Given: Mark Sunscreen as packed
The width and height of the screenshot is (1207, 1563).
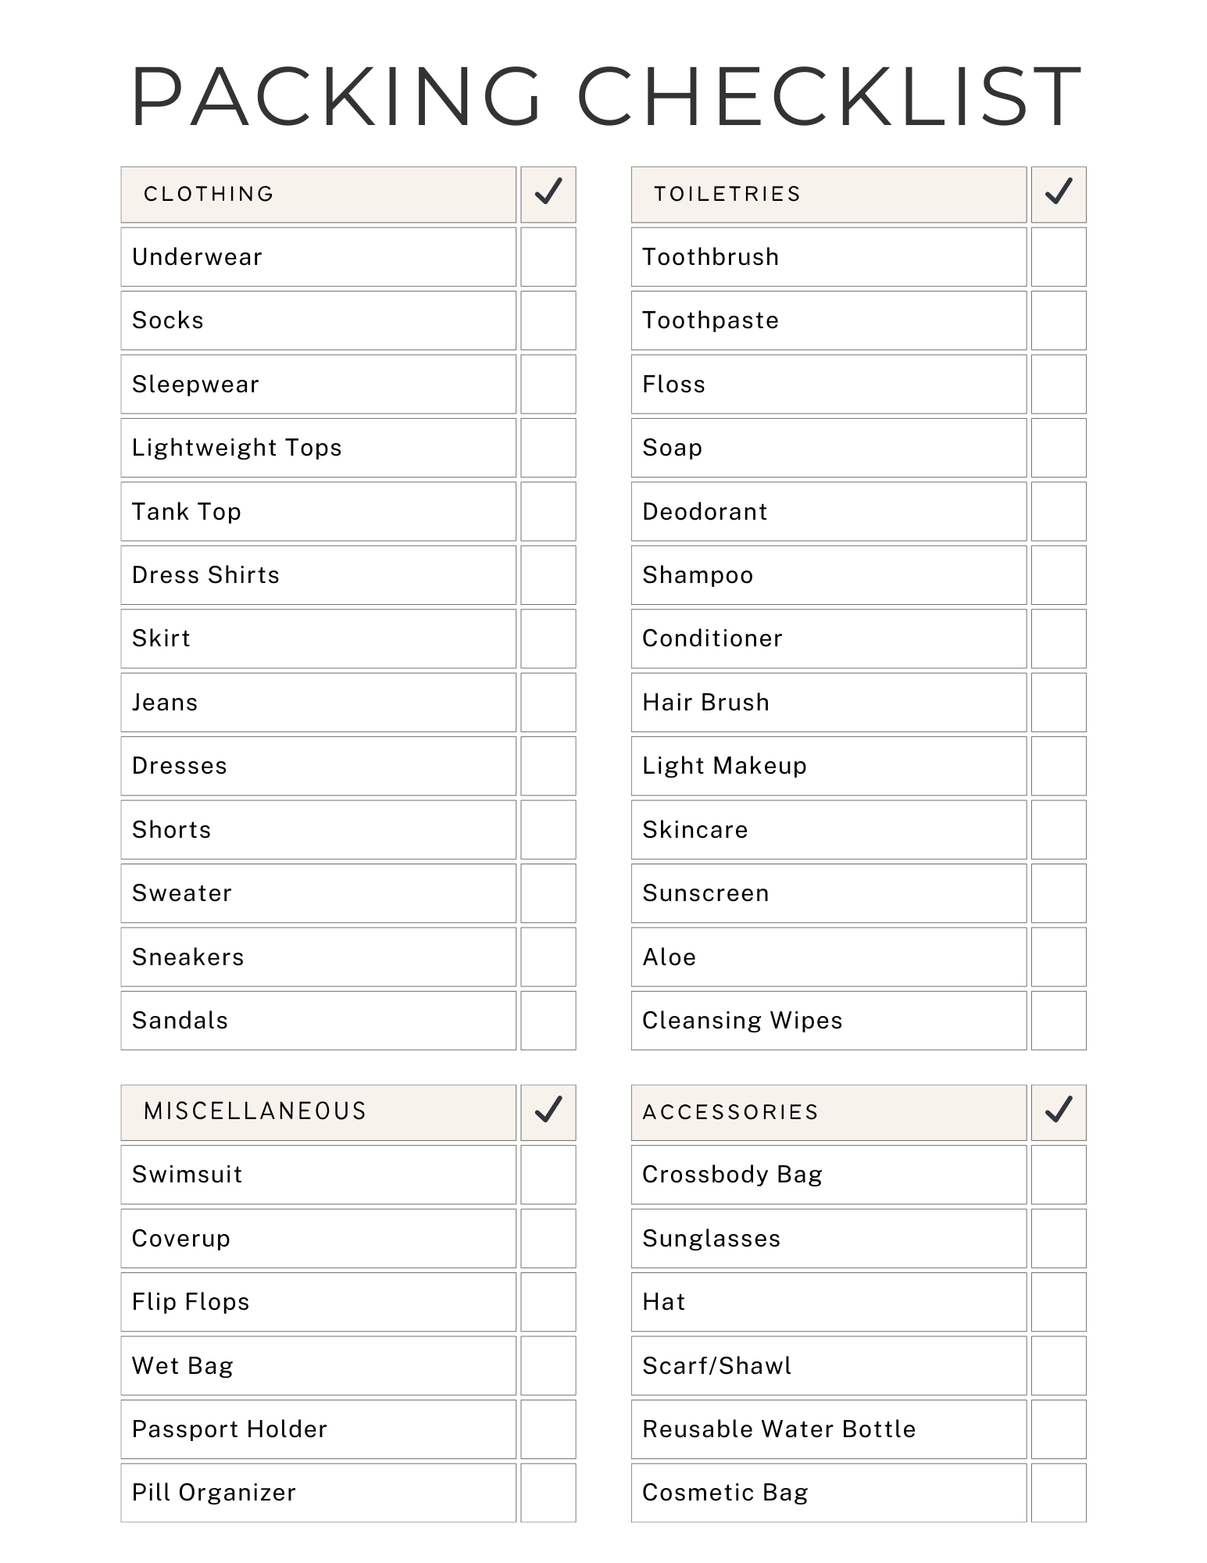Looking at the screenshot, I should coord(1059,892).
